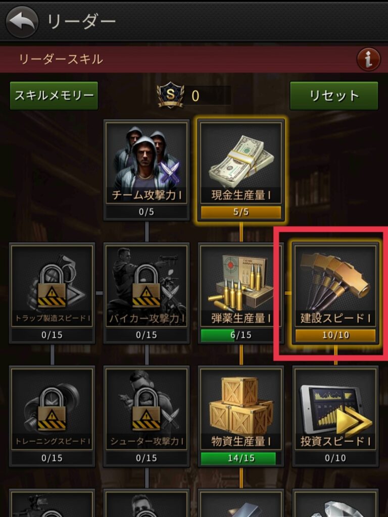
Task: Select the 弾薬生産量 I ammo skill
Action: point(241,286)
